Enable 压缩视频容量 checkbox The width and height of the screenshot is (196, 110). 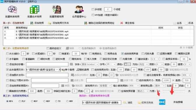click(119, 91)
